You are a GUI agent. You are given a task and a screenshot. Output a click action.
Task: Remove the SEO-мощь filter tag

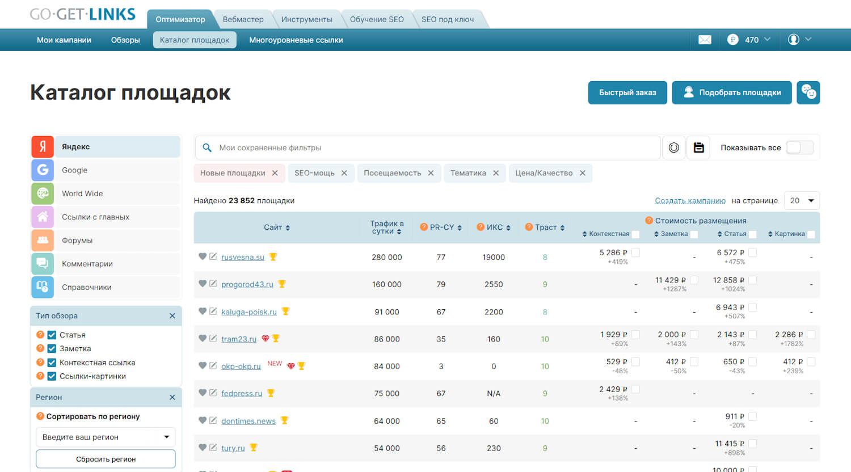point(344,173)
